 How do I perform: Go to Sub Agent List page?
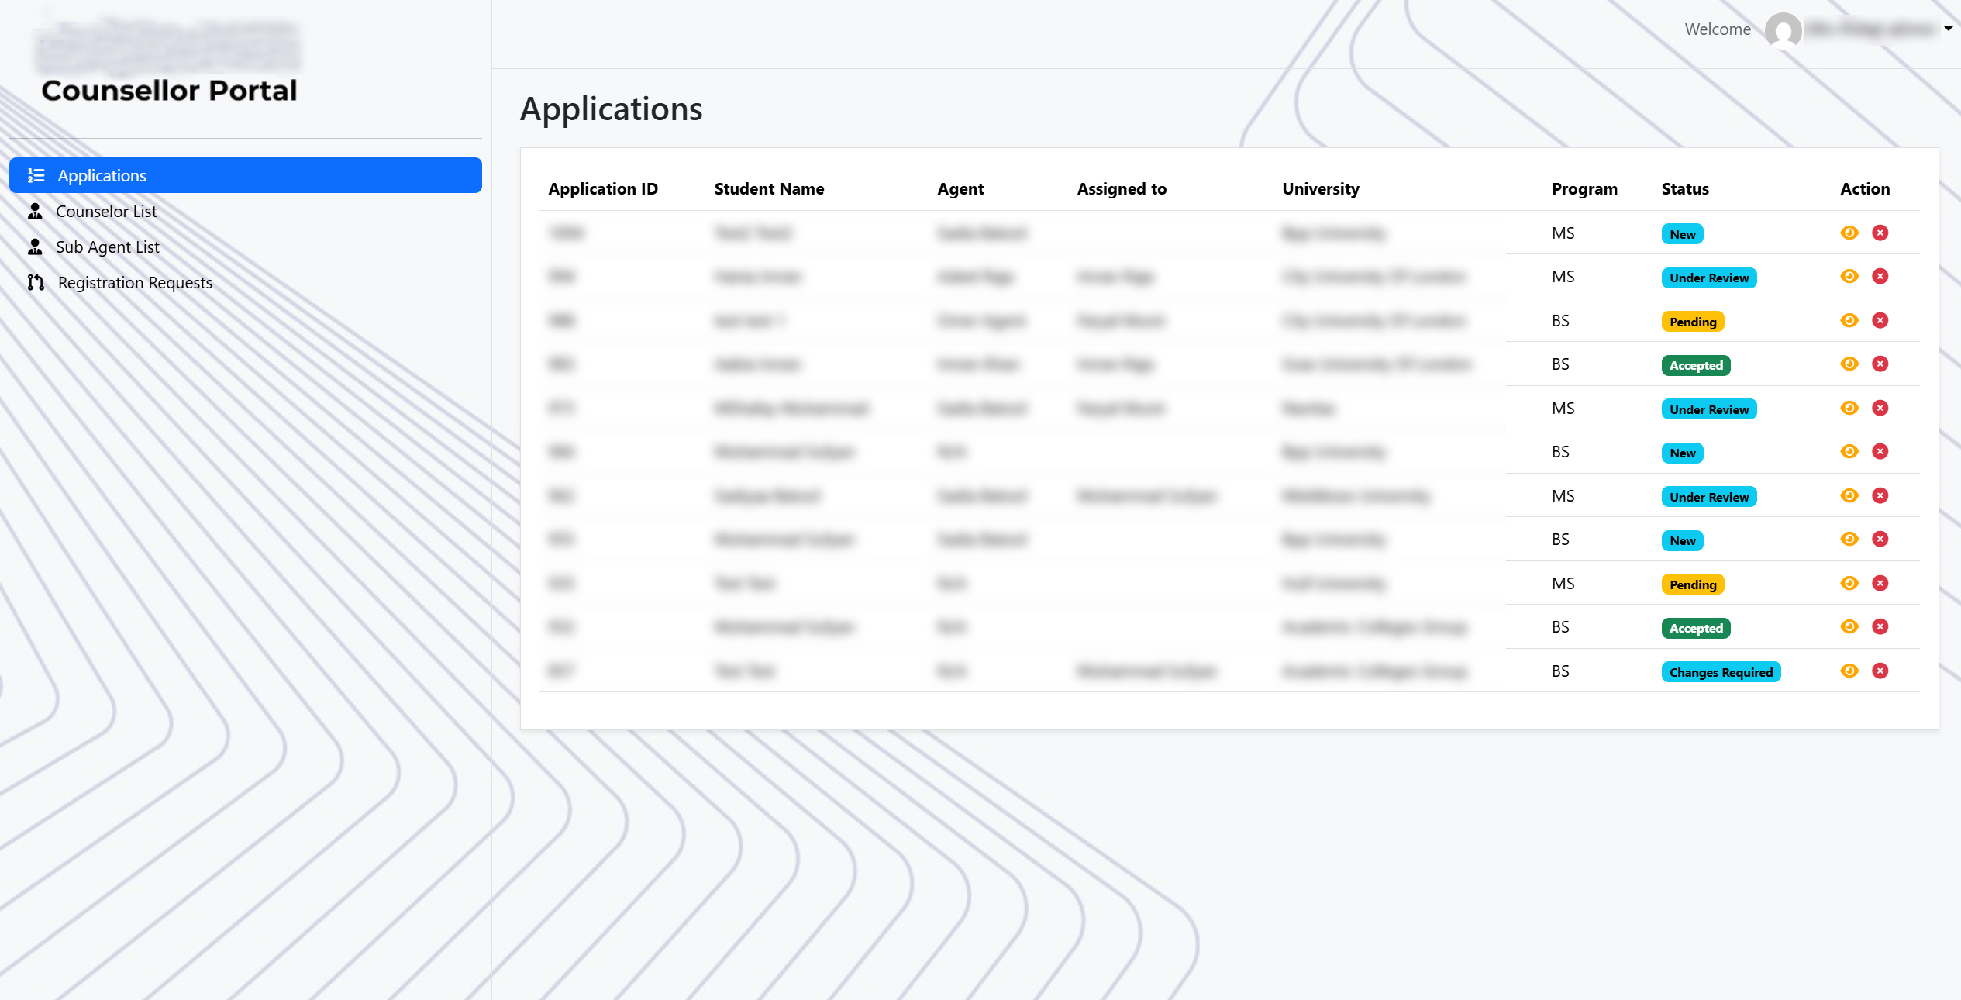[108, 247]
